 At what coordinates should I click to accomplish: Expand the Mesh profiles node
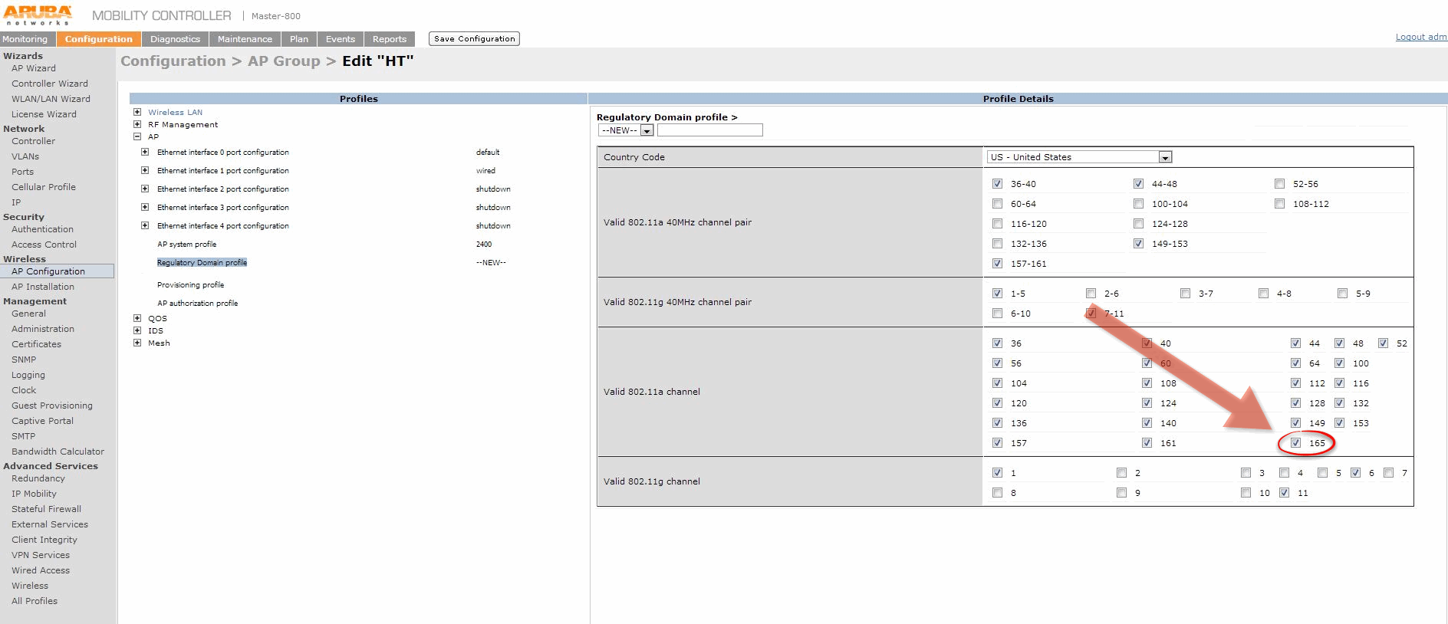click(x=137, y=343)
